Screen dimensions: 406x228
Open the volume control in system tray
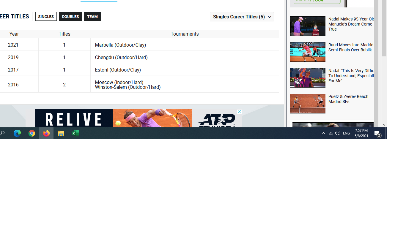point(337,133)
